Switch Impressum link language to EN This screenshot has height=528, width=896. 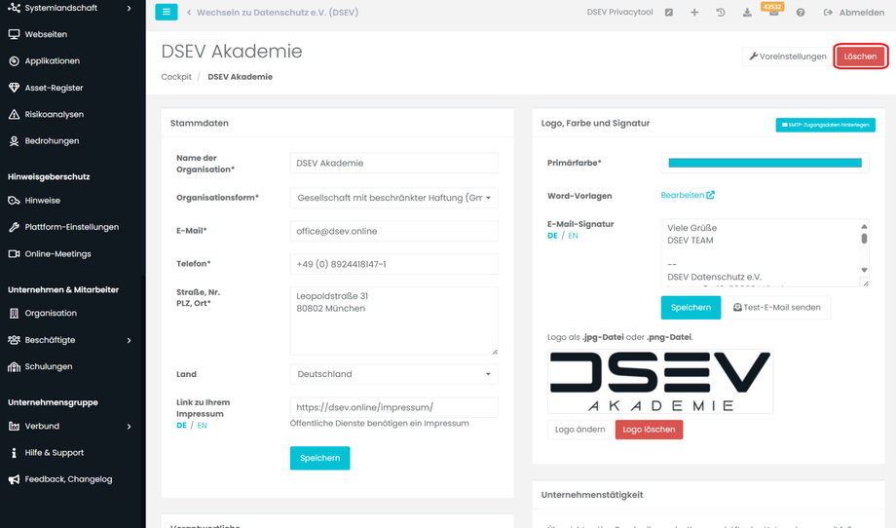(202, 426)
